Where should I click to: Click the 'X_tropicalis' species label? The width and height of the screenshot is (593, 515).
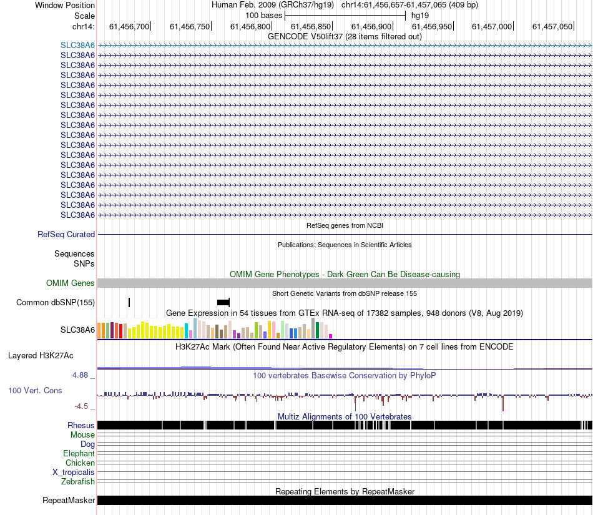tap(74, 473)
